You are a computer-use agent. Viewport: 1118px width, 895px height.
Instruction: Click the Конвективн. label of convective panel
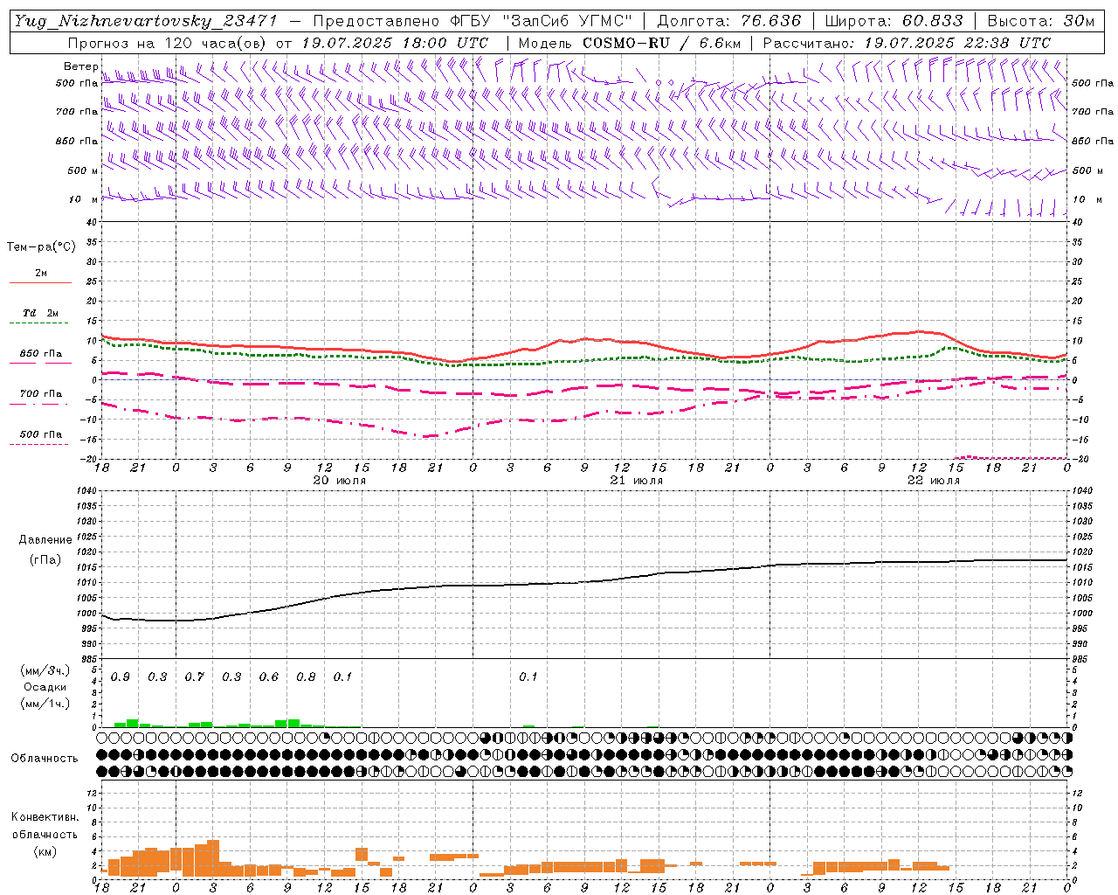pos(45,816)
